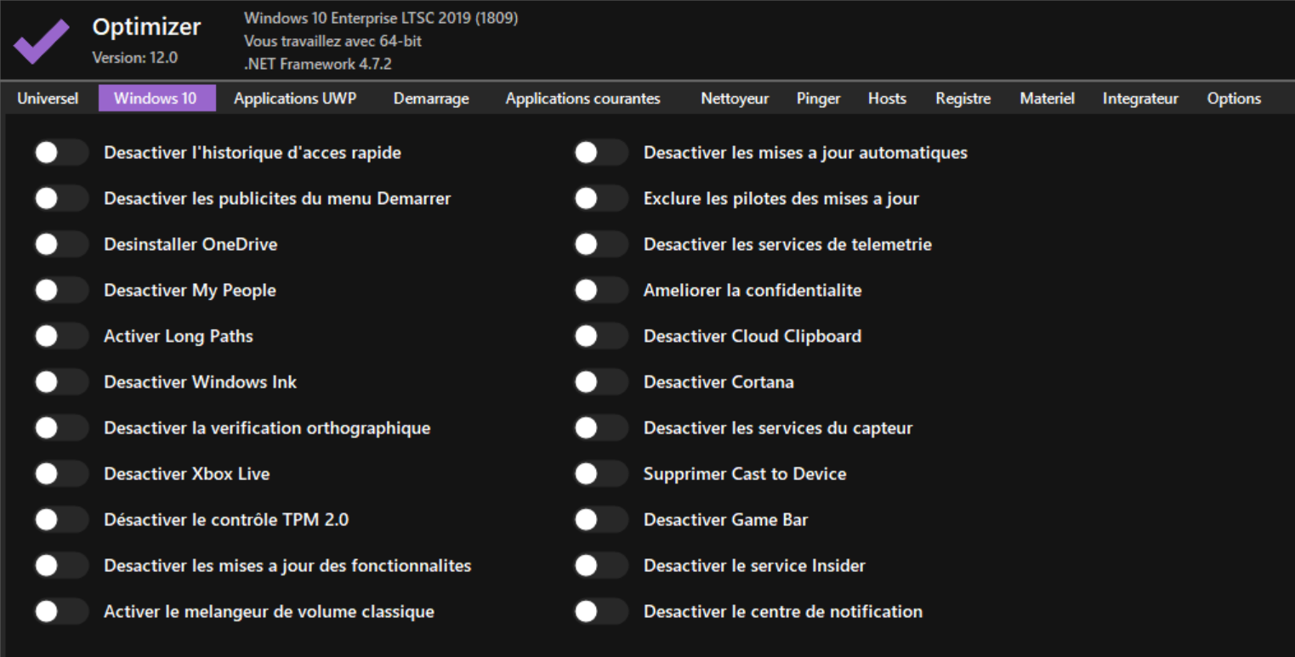Enable Desactiver le centre de notification
The image size is (1295, 657).
pos(600,612)
